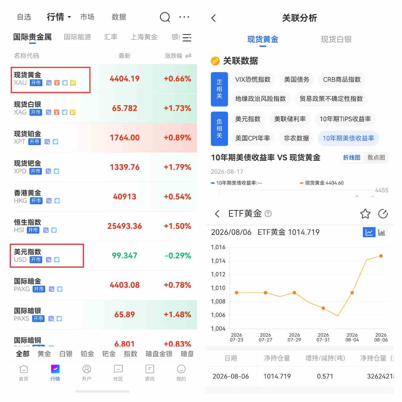Image resolution: width=402 pixels, height=402 pixels.
Task: Open the 自选 tab
Action: pyautogui.click(x=24, y=17)
